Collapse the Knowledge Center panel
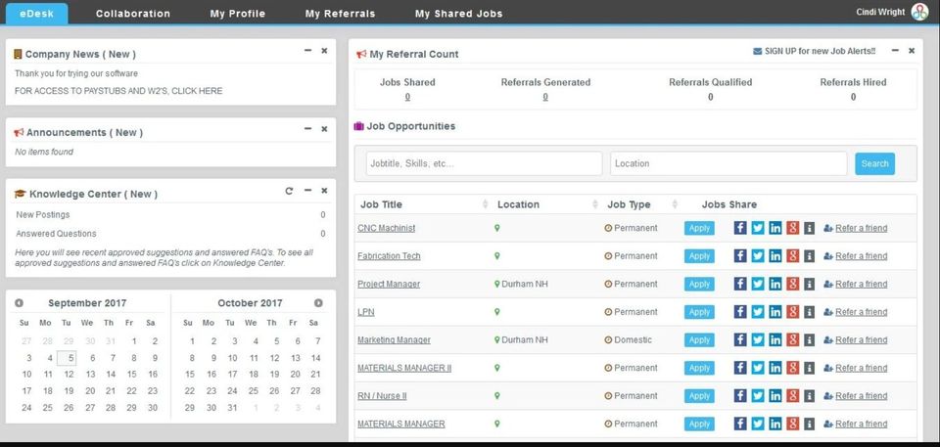 click(307, 191)
